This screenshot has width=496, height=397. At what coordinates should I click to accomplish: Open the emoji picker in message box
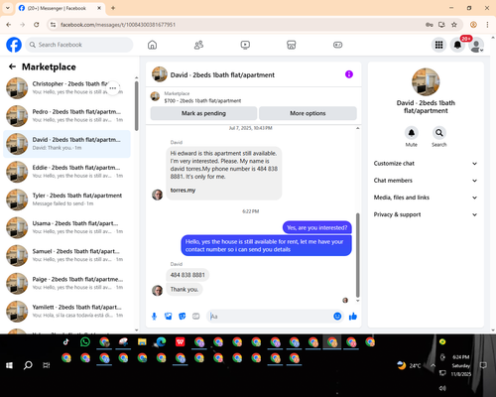[337, 317]
